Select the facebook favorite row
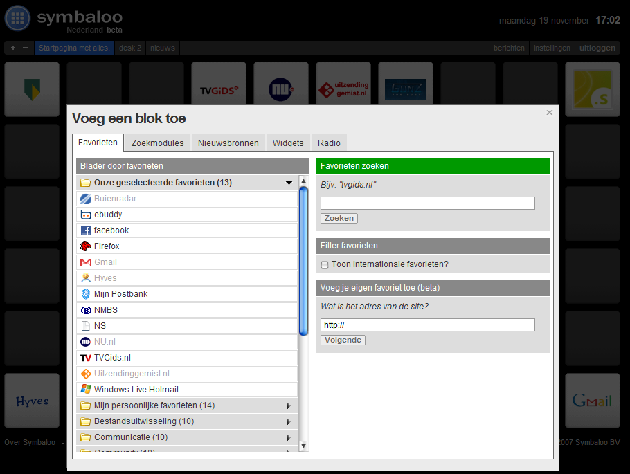 pos(187,230)
